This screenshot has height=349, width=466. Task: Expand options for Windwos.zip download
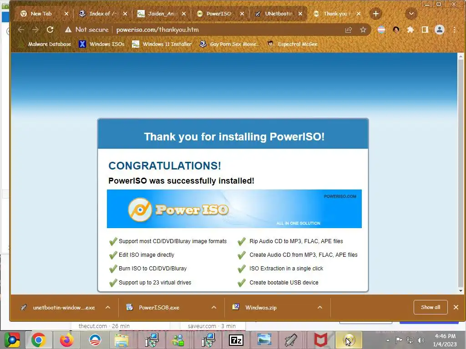click(320, 308)
